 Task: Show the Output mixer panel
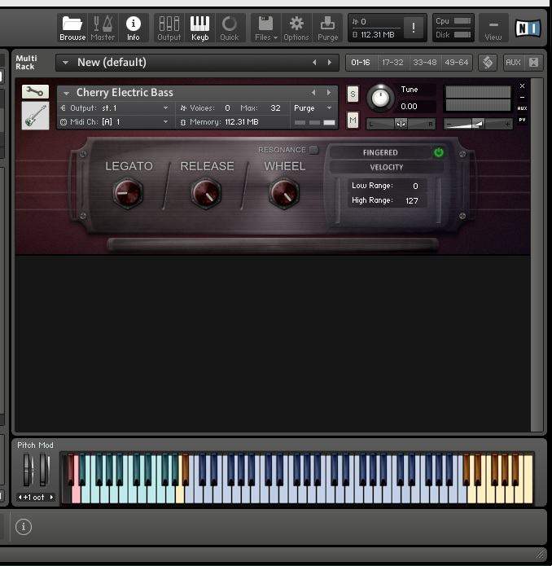coord(169,28)
